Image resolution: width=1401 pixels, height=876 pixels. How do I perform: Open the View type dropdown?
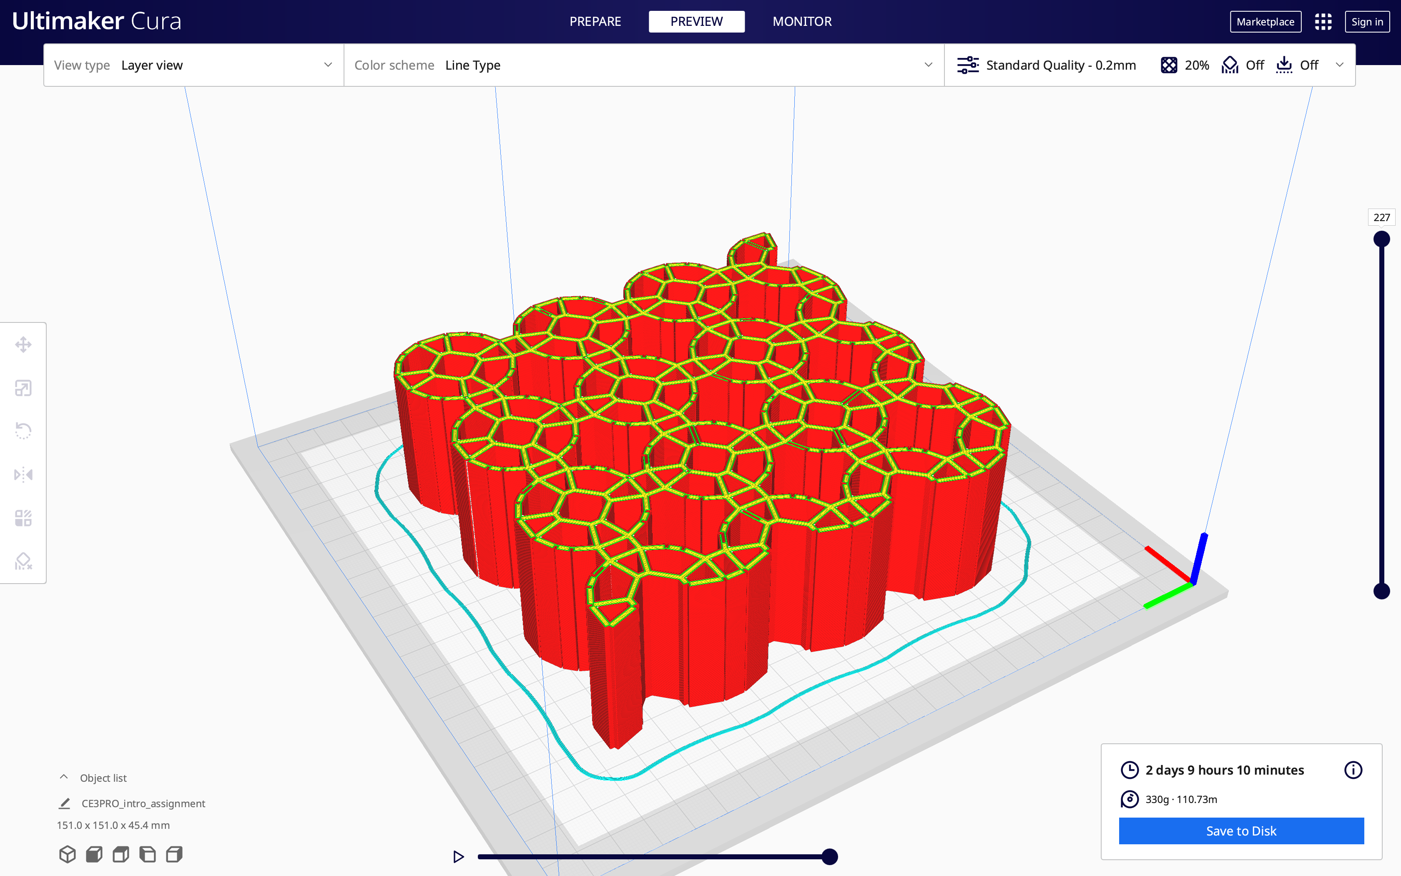tap(193, 65)
